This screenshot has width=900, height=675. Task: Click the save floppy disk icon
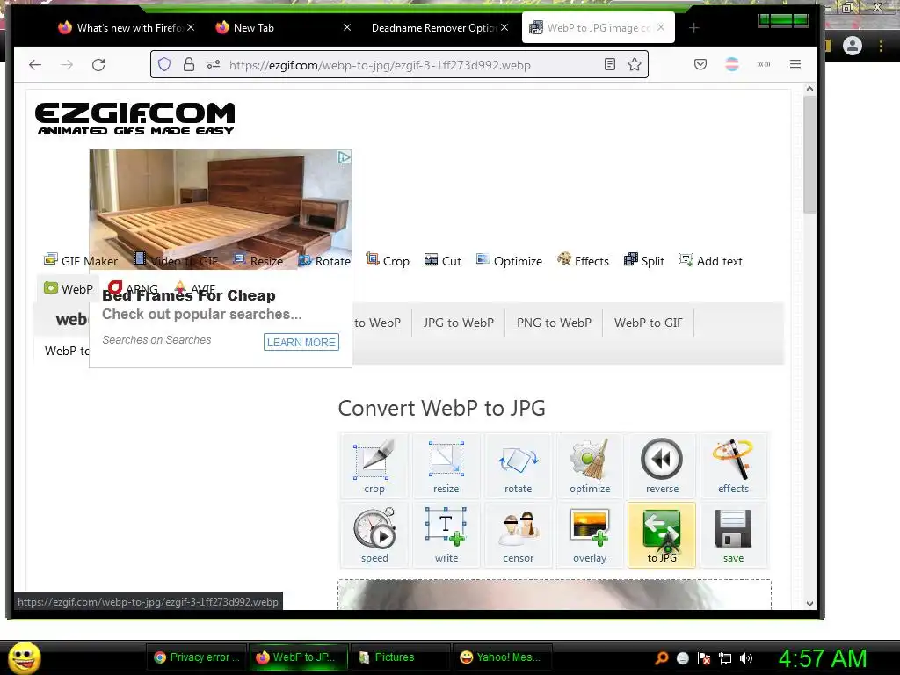pos(734,535)
